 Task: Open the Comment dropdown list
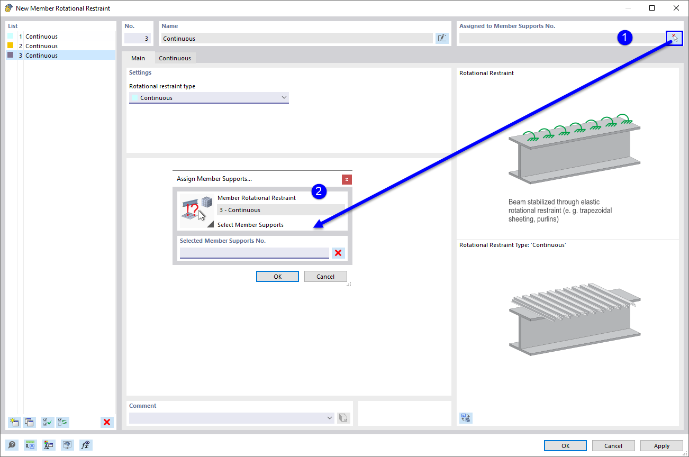(x=329, y=418)
